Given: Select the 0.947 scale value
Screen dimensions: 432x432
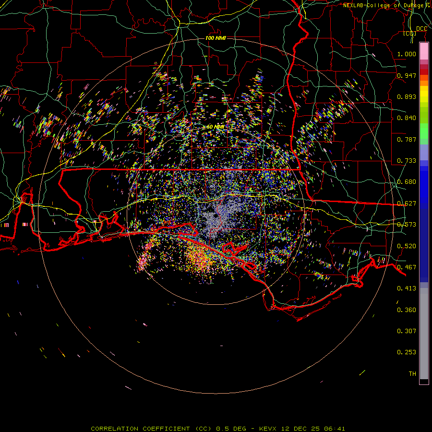Looking at the screenshot, I should click(407, 75).
